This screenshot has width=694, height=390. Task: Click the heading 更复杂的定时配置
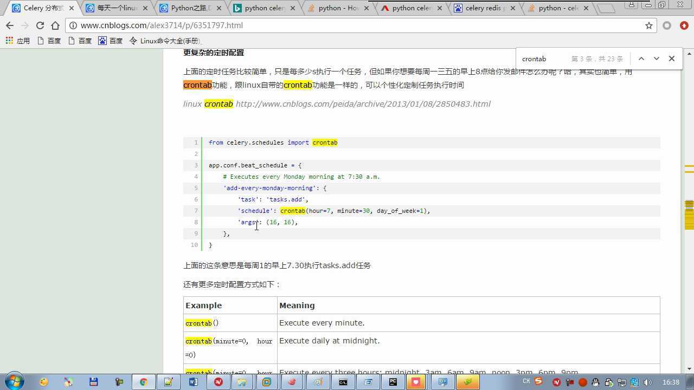click(x=214, y=53)
